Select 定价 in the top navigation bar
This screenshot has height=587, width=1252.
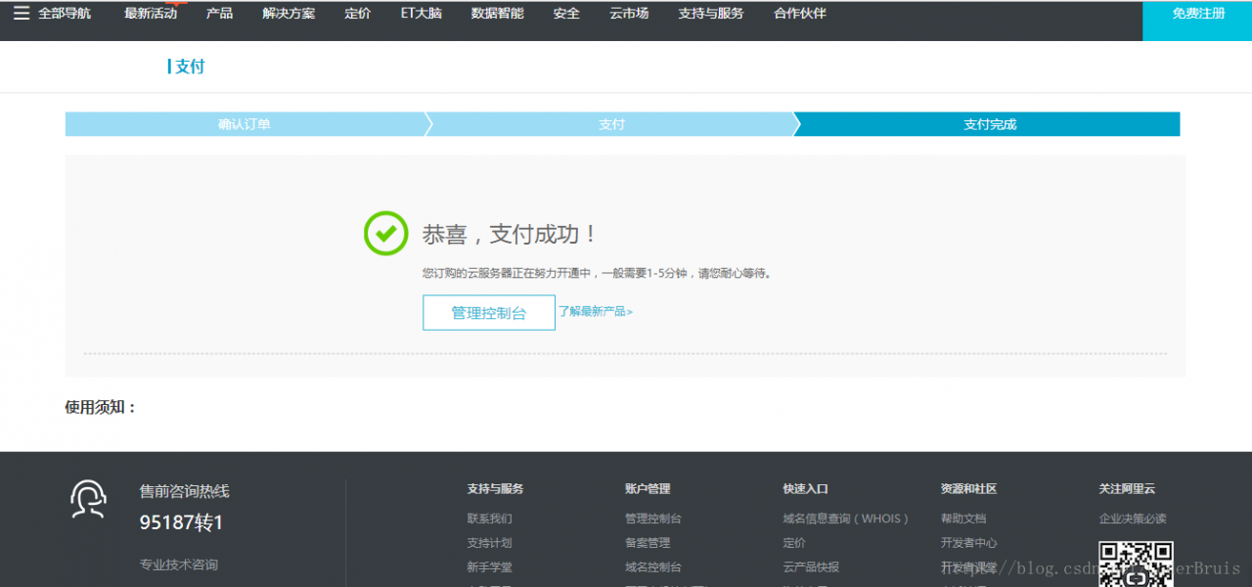pyautogui.click(x=358, y=14)
